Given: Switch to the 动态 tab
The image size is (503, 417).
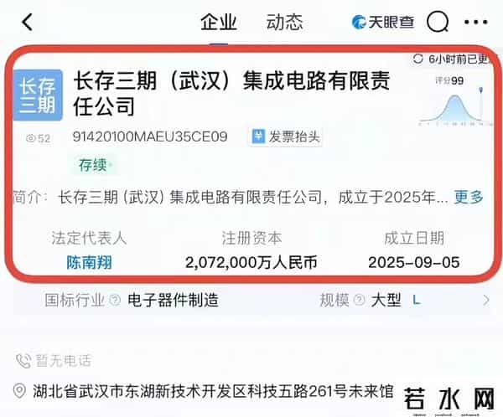Looking at the screenshot, I should tap(284, 22).
